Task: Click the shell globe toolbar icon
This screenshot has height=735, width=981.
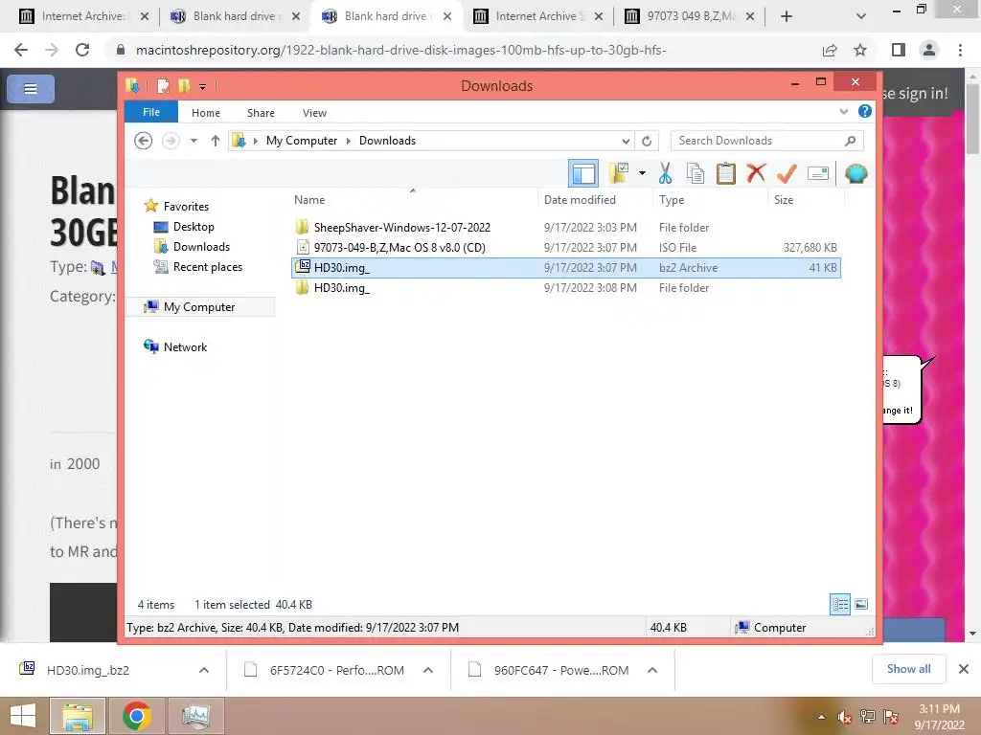Action: (x=856, y=173)
